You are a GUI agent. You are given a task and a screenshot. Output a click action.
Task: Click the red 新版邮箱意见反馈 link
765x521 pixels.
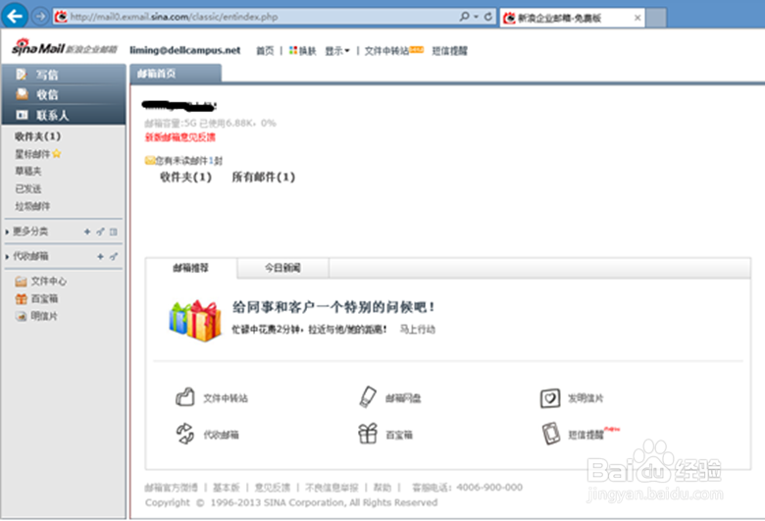[x=180, y=137]
